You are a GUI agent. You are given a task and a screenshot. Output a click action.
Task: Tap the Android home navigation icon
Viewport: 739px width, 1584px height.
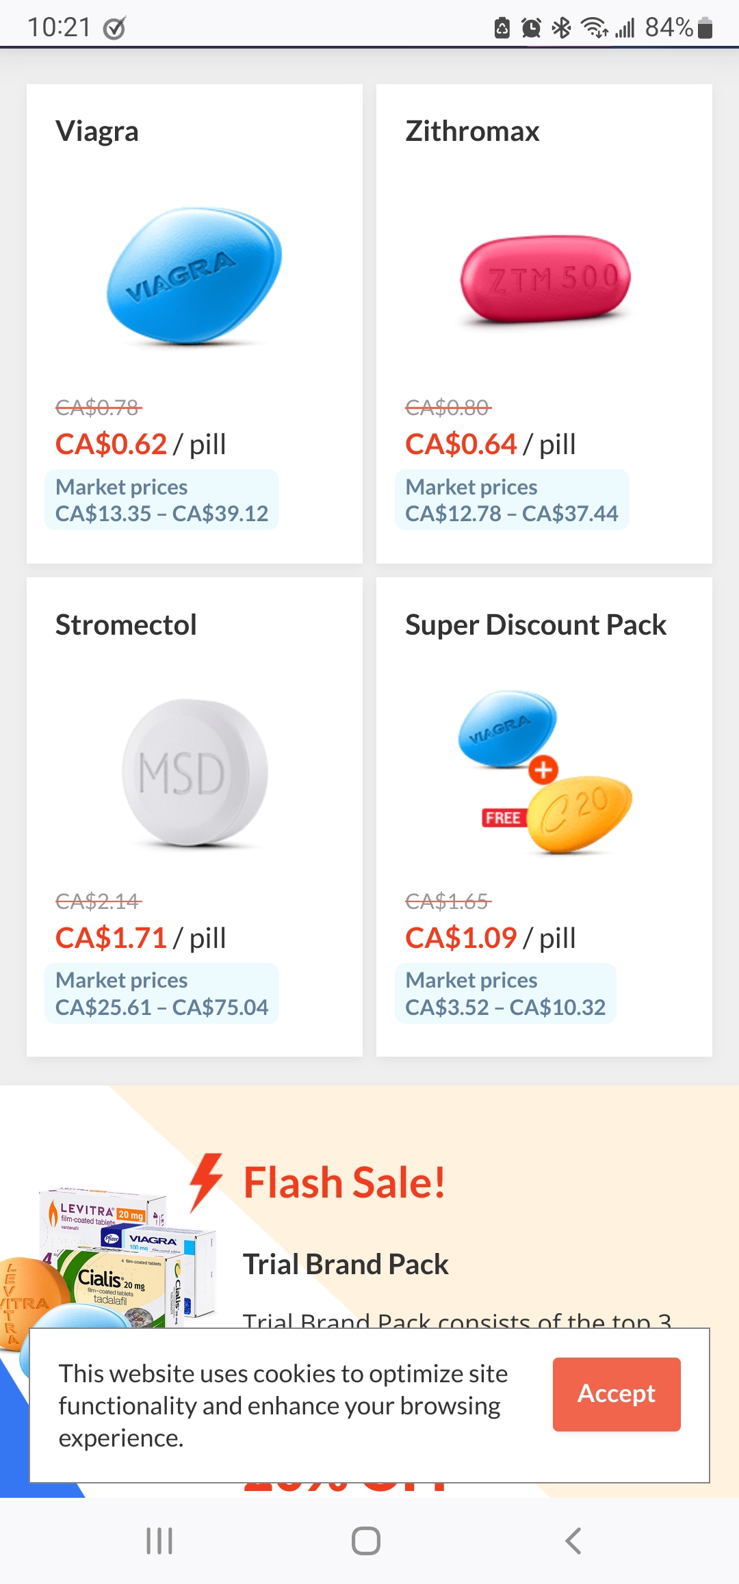point(366,1541)
